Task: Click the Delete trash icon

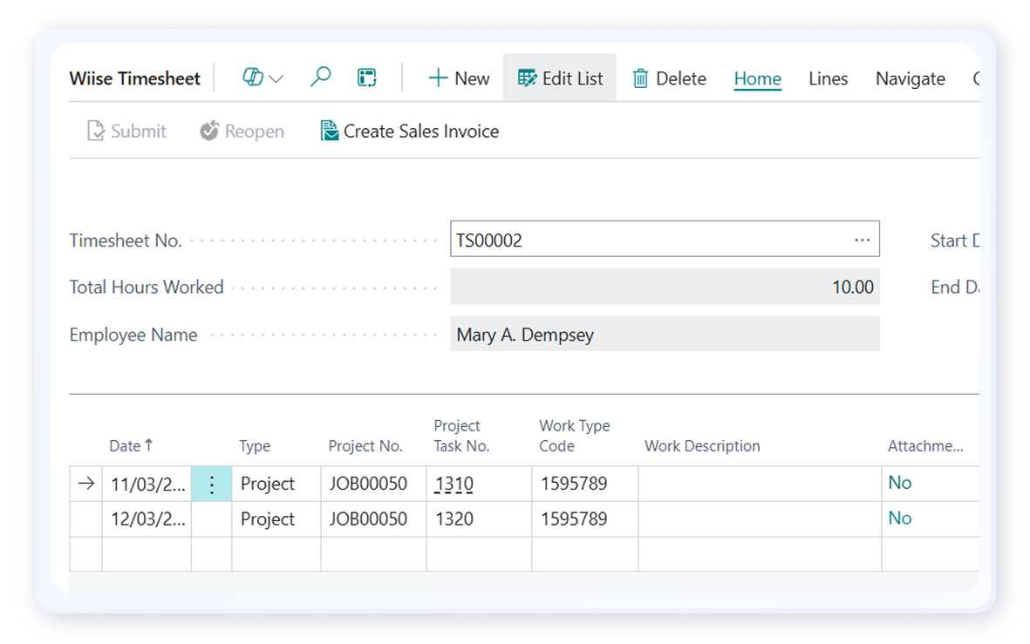Action: coord(641,78)
